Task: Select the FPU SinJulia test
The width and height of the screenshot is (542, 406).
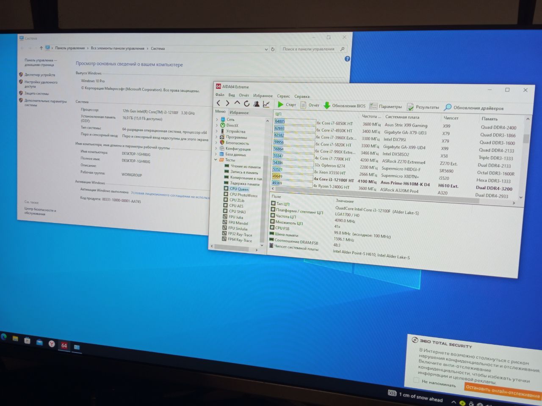Action: 235,229
